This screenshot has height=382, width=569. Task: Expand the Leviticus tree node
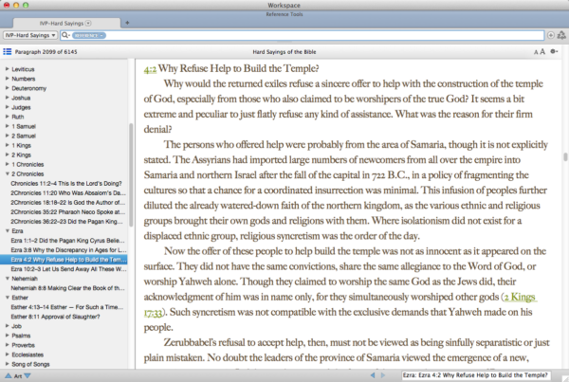(x=7, y=69)
